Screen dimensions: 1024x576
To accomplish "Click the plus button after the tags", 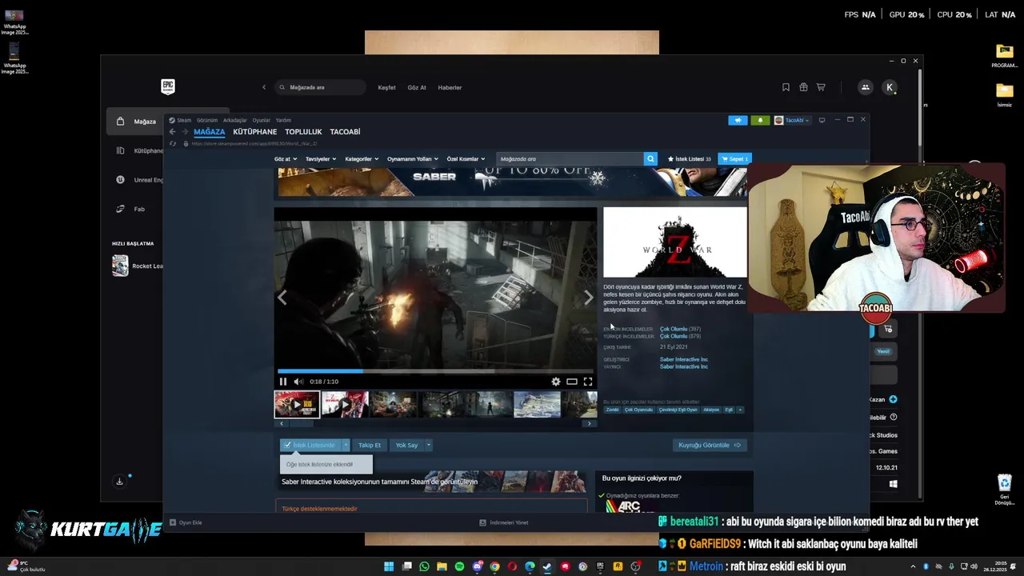I will 740,410.
